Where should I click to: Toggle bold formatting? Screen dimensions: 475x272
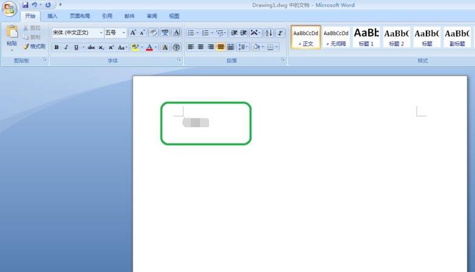click(x=56, y=47)
